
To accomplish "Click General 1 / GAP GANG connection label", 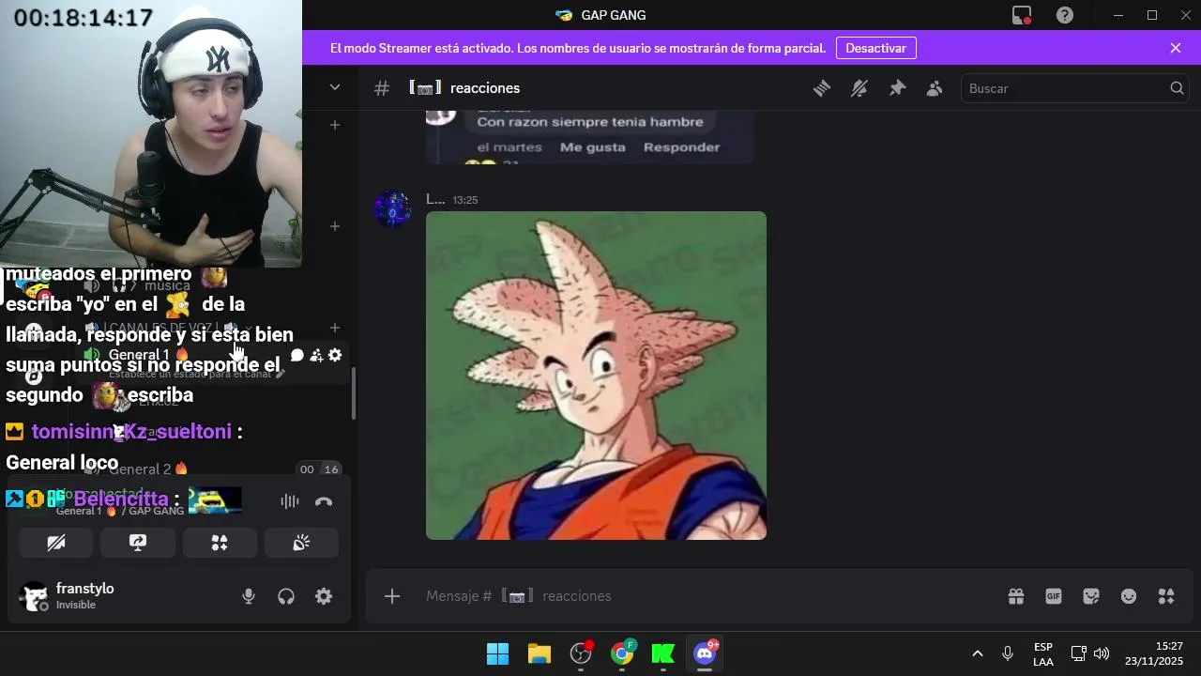I will [x=120, y=511].
